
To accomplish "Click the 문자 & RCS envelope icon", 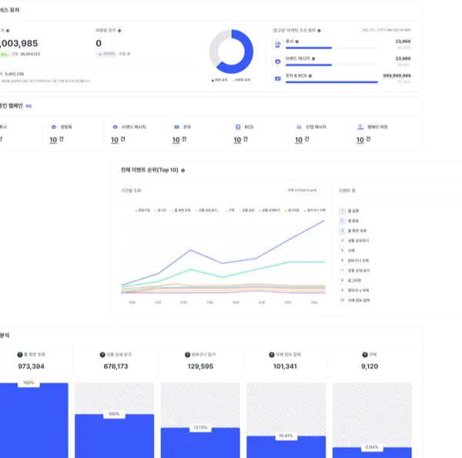I will [x=277, y=79].
